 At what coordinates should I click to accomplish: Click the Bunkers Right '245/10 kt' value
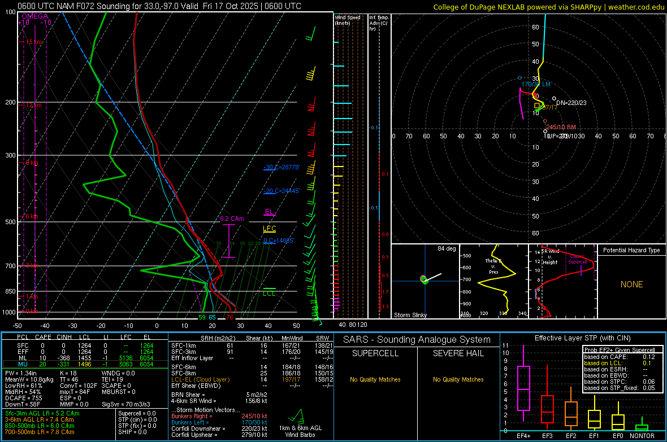[254, 417]
